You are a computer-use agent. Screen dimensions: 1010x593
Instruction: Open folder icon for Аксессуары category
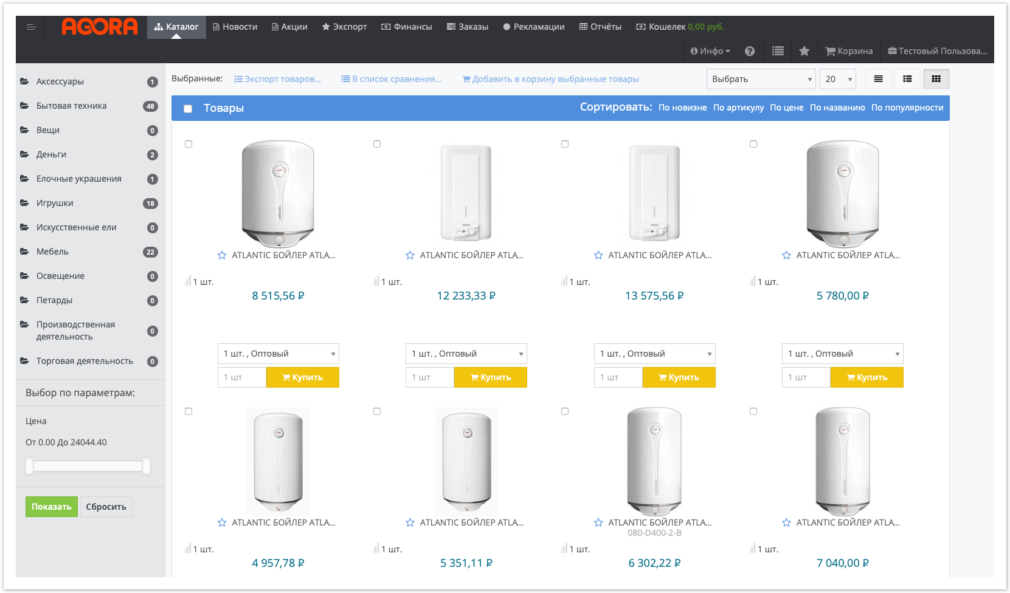click(24, 81)
